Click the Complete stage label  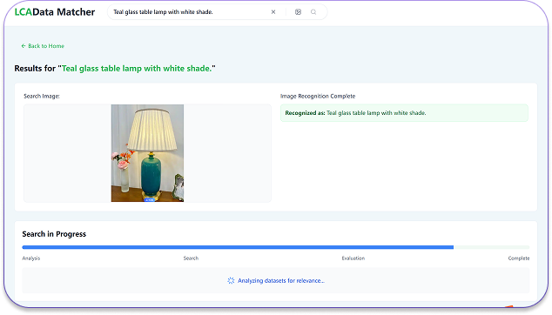(x=519, y=258)
